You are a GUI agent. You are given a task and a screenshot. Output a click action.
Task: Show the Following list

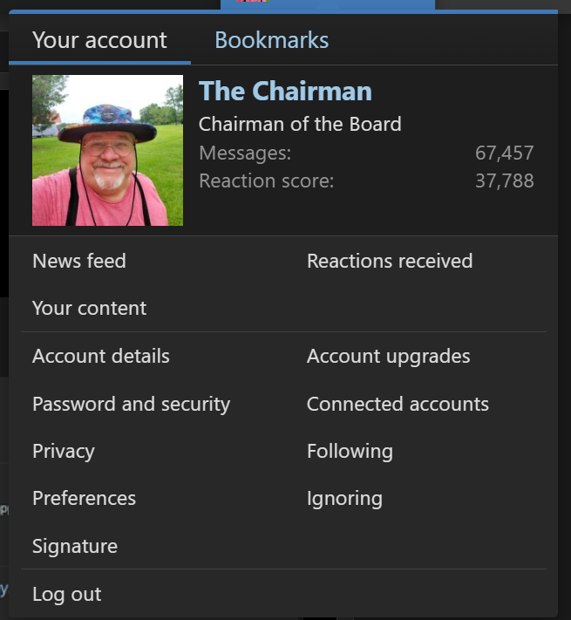coord(350,451)
